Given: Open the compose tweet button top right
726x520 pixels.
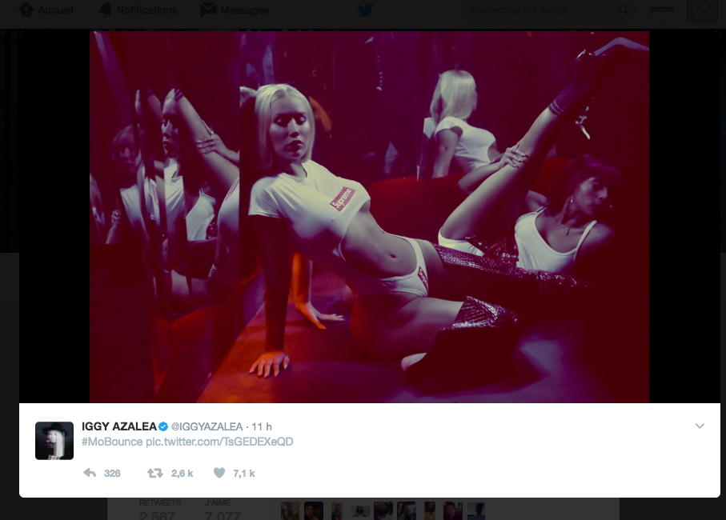Looking at the screenshot, I should point(702,10).
